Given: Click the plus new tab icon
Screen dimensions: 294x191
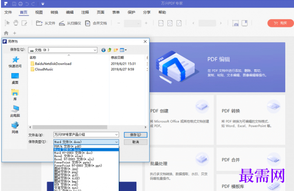Looking at the screenshot, I should tap(14, 33).
